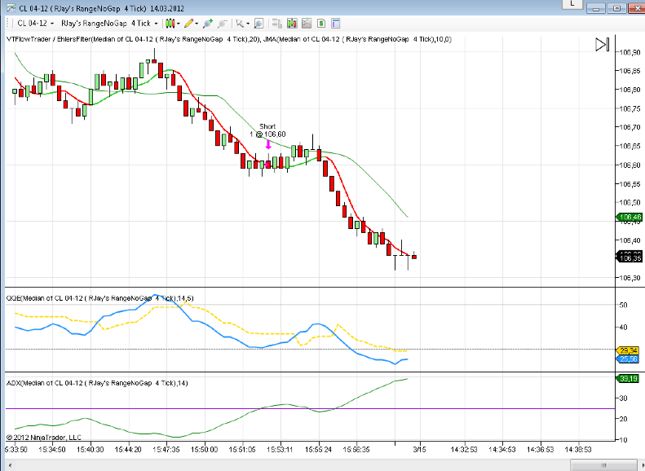Open the pencil drawing tools dropdown
This screenshot has width=645, height=471.
pyautogui.click(x=192, y=24)
